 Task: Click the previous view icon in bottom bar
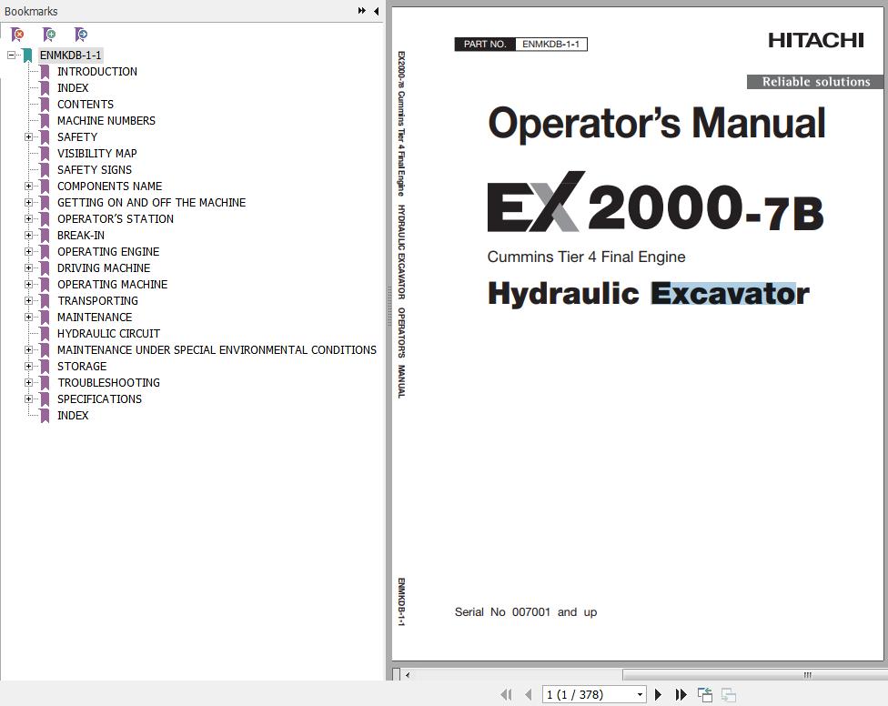pos(705,694)
